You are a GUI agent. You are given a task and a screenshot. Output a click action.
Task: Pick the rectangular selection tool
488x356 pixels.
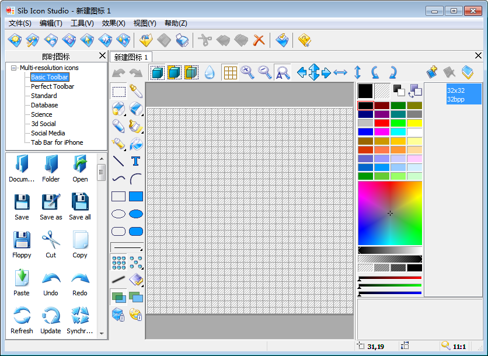pos(118,91)
